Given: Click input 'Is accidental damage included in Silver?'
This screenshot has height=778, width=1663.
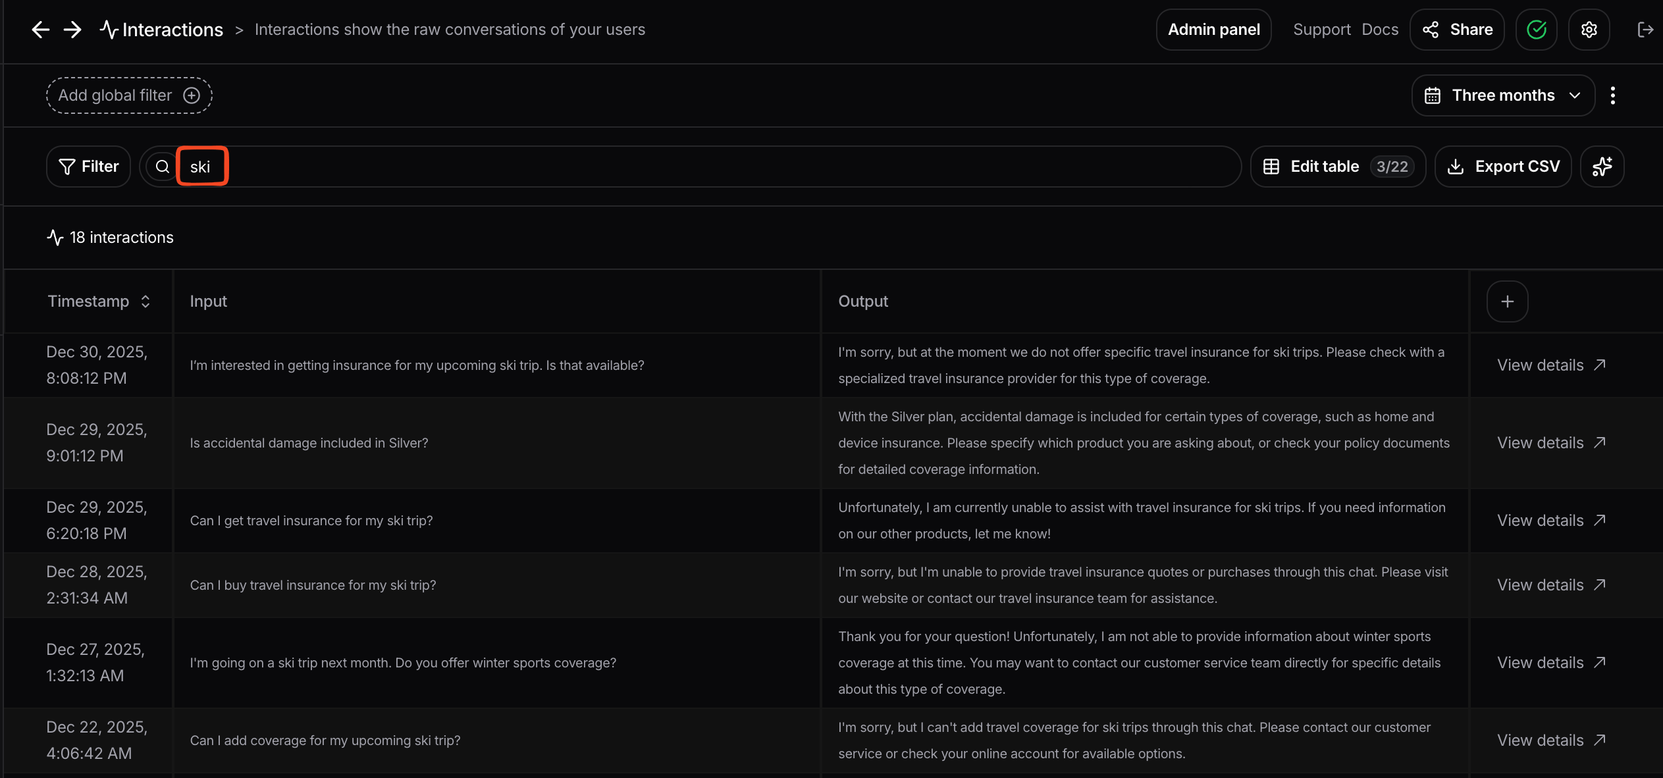Looking at the screenshot, I should click(x=309, y=443).
